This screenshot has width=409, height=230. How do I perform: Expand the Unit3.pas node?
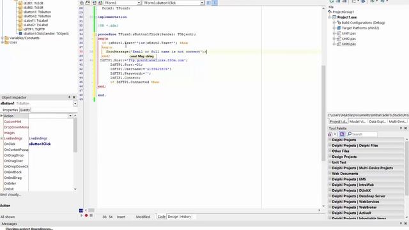pyautogui.click(x=334, y=44)
